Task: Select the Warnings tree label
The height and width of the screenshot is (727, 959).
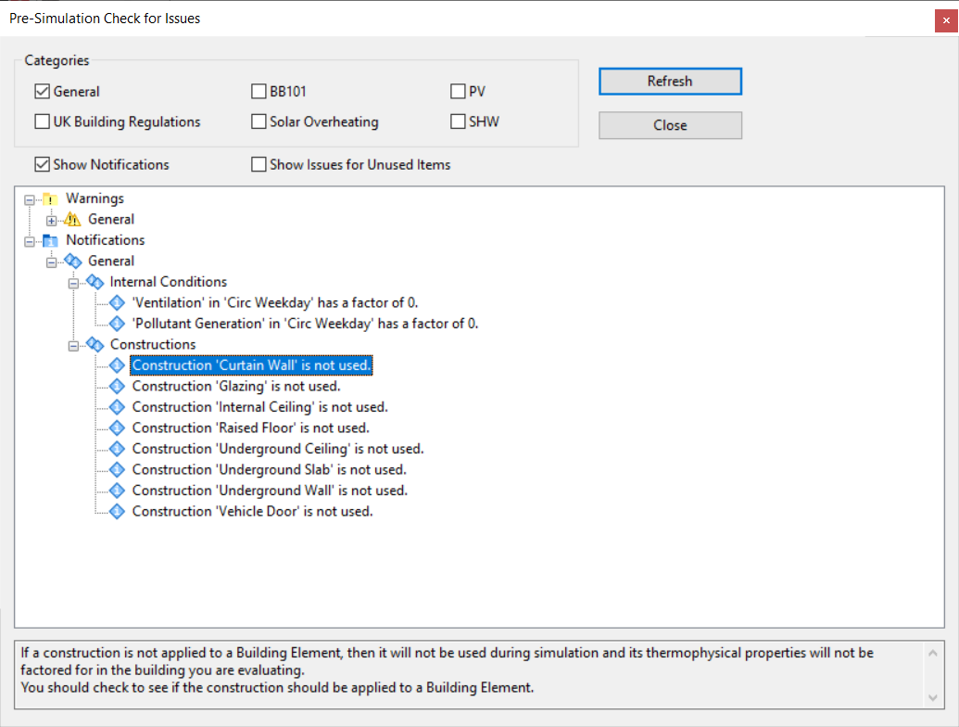Action: tap(95, 198)
